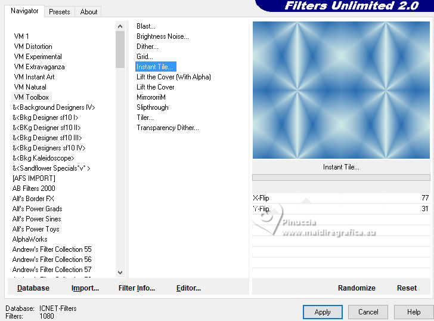Select &<BKg Designer sf10 II> category
434x321 pixels.
pos(46,128)
